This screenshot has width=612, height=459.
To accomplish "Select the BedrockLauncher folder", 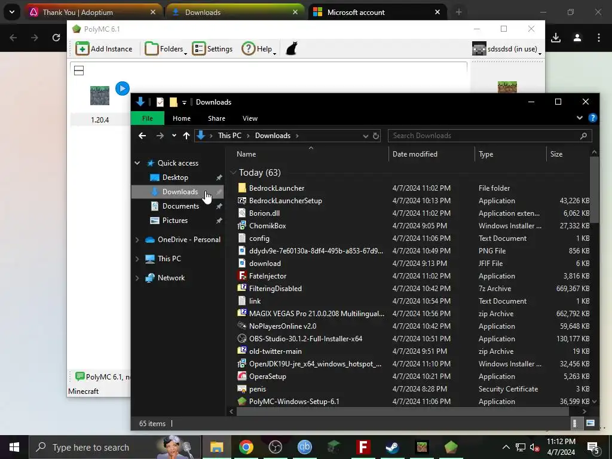I will (277, 188).
